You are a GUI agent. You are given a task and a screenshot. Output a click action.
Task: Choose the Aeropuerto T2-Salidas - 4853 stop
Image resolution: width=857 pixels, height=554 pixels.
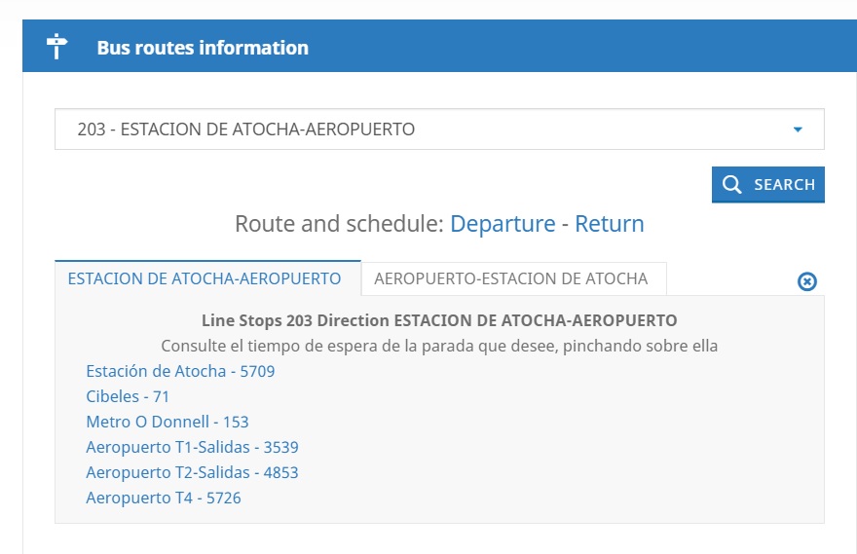192,472
